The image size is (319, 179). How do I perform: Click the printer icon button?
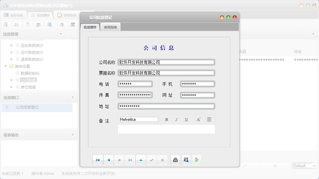(175, 160)
